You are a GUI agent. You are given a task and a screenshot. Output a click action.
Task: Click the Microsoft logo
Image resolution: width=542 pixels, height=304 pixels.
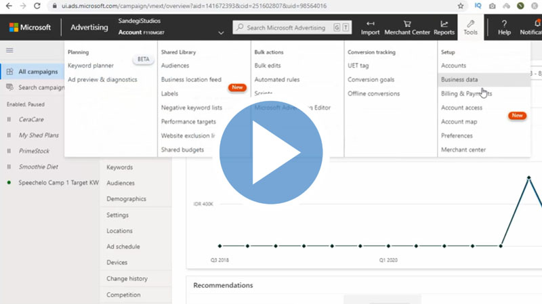click(x=30, y=27)
